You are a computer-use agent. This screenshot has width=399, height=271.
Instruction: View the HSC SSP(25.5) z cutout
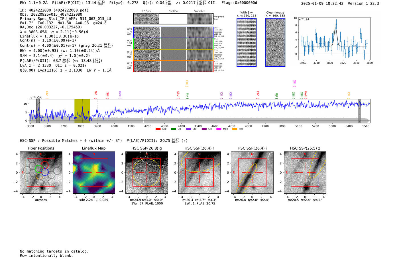point(305,173)
